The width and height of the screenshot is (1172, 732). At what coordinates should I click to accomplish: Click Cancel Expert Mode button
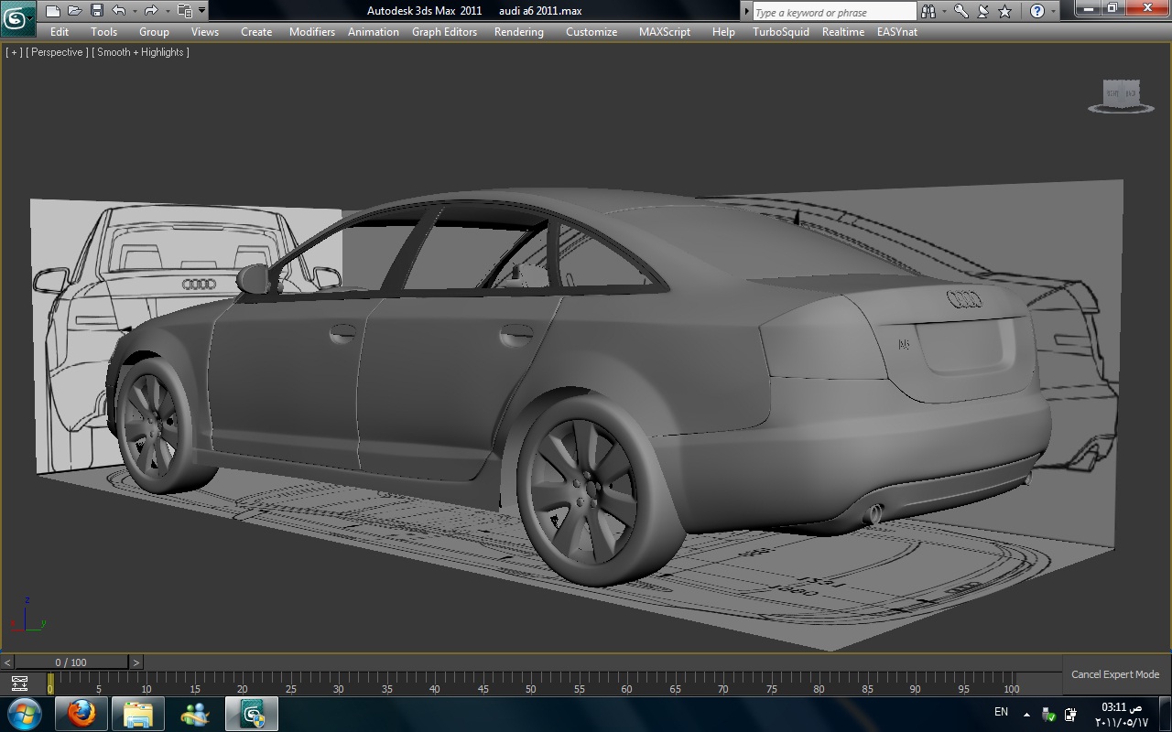point(1115,674)
